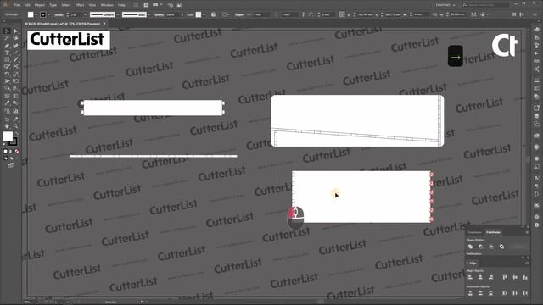Open the File menu
Screen dimensions: 543x305
click(x=17, y=5)
